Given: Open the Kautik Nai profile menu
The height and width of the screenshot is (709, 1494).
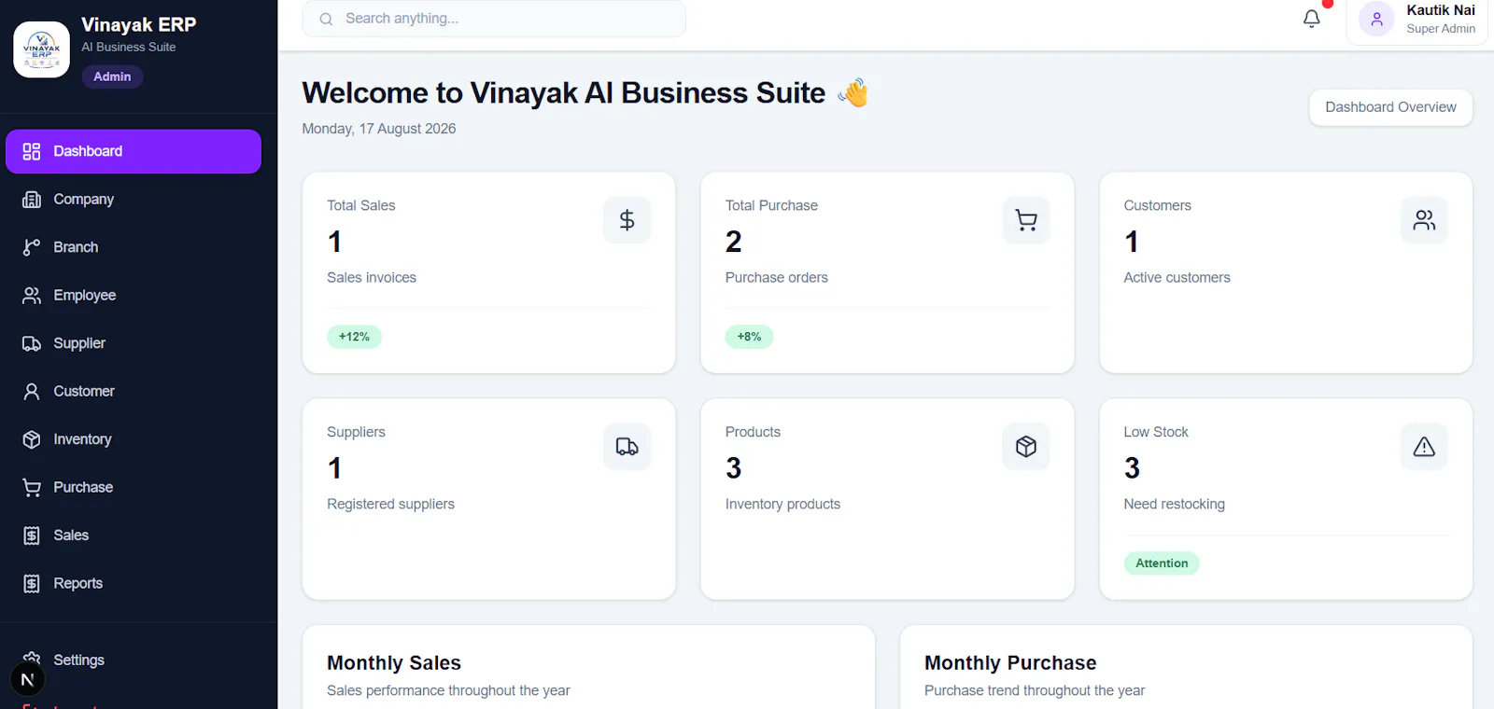Looking at the screenshot, I should (x=1416, y=20).
